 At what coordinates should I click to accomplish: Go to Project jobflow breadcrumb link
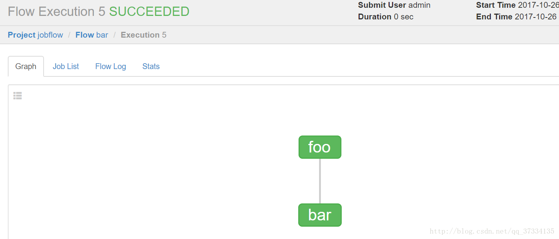coord(35,35)
